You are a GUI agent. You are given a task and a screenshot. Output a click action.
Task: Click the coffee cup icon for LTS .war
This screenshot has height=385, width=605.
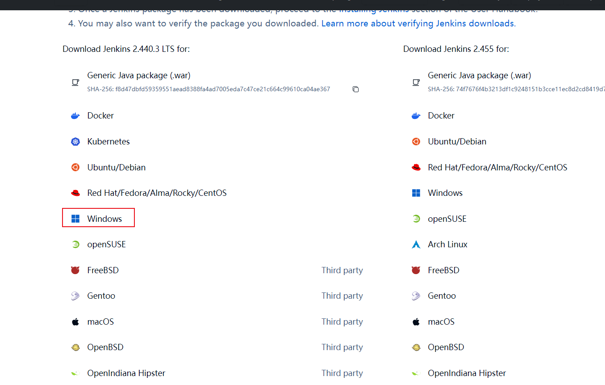75,82
